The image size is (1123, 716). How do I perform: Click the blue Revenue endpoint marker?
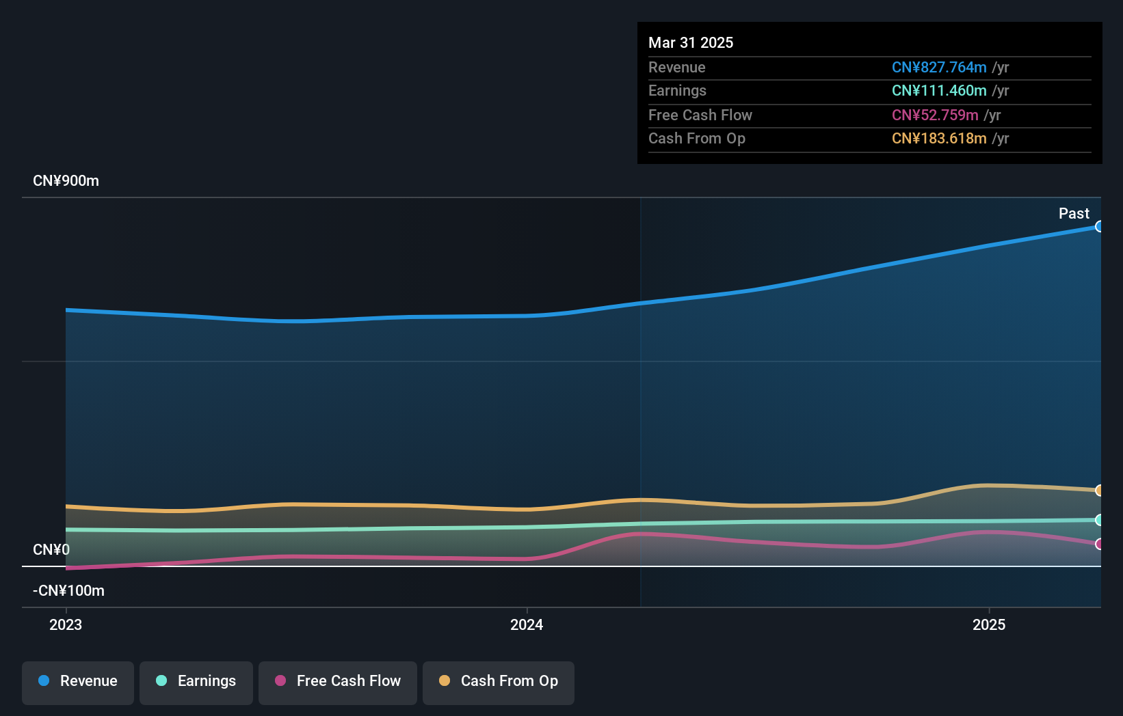[1099, 226]
